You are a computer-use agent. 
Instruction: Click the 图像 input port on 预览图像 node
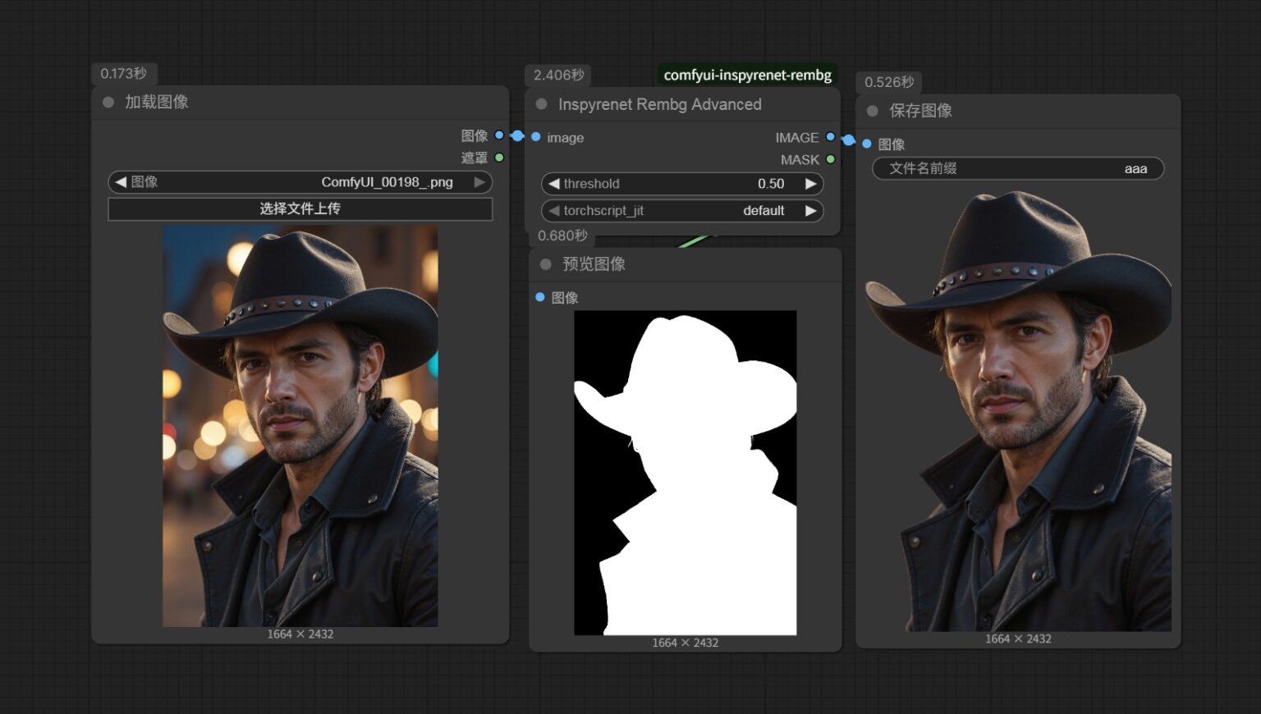[x=540, y=297]
